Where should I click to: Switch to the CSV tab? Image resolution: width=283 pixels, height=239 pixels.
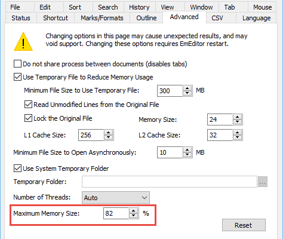coord(217,18)
